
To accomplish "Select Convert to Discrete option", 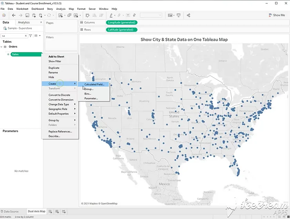I will pyautogui.click(x=60, y=95).
